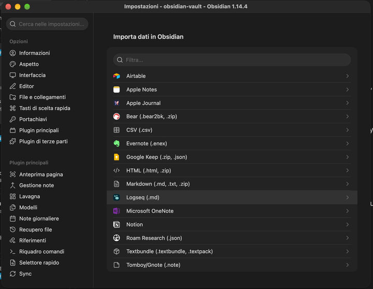Select the Bear (.bear2bk, .zip) importer

click(232, 117)
